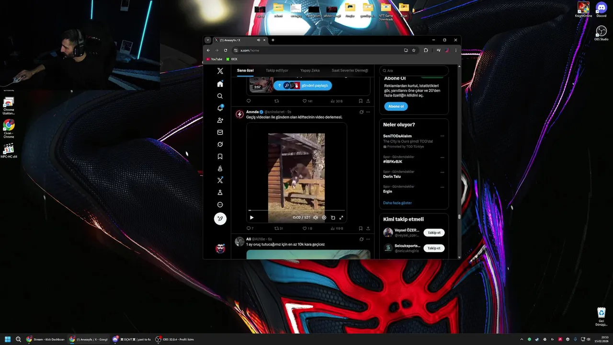Open Notifications bell in X sidebar
Image resolution: width=613 pixels, height=345 pixels.
point(220,108)
